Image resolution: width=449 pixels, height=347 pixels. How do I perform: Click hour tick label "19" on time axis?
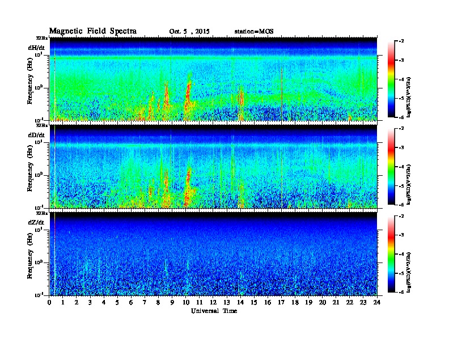tap(308, 303)
